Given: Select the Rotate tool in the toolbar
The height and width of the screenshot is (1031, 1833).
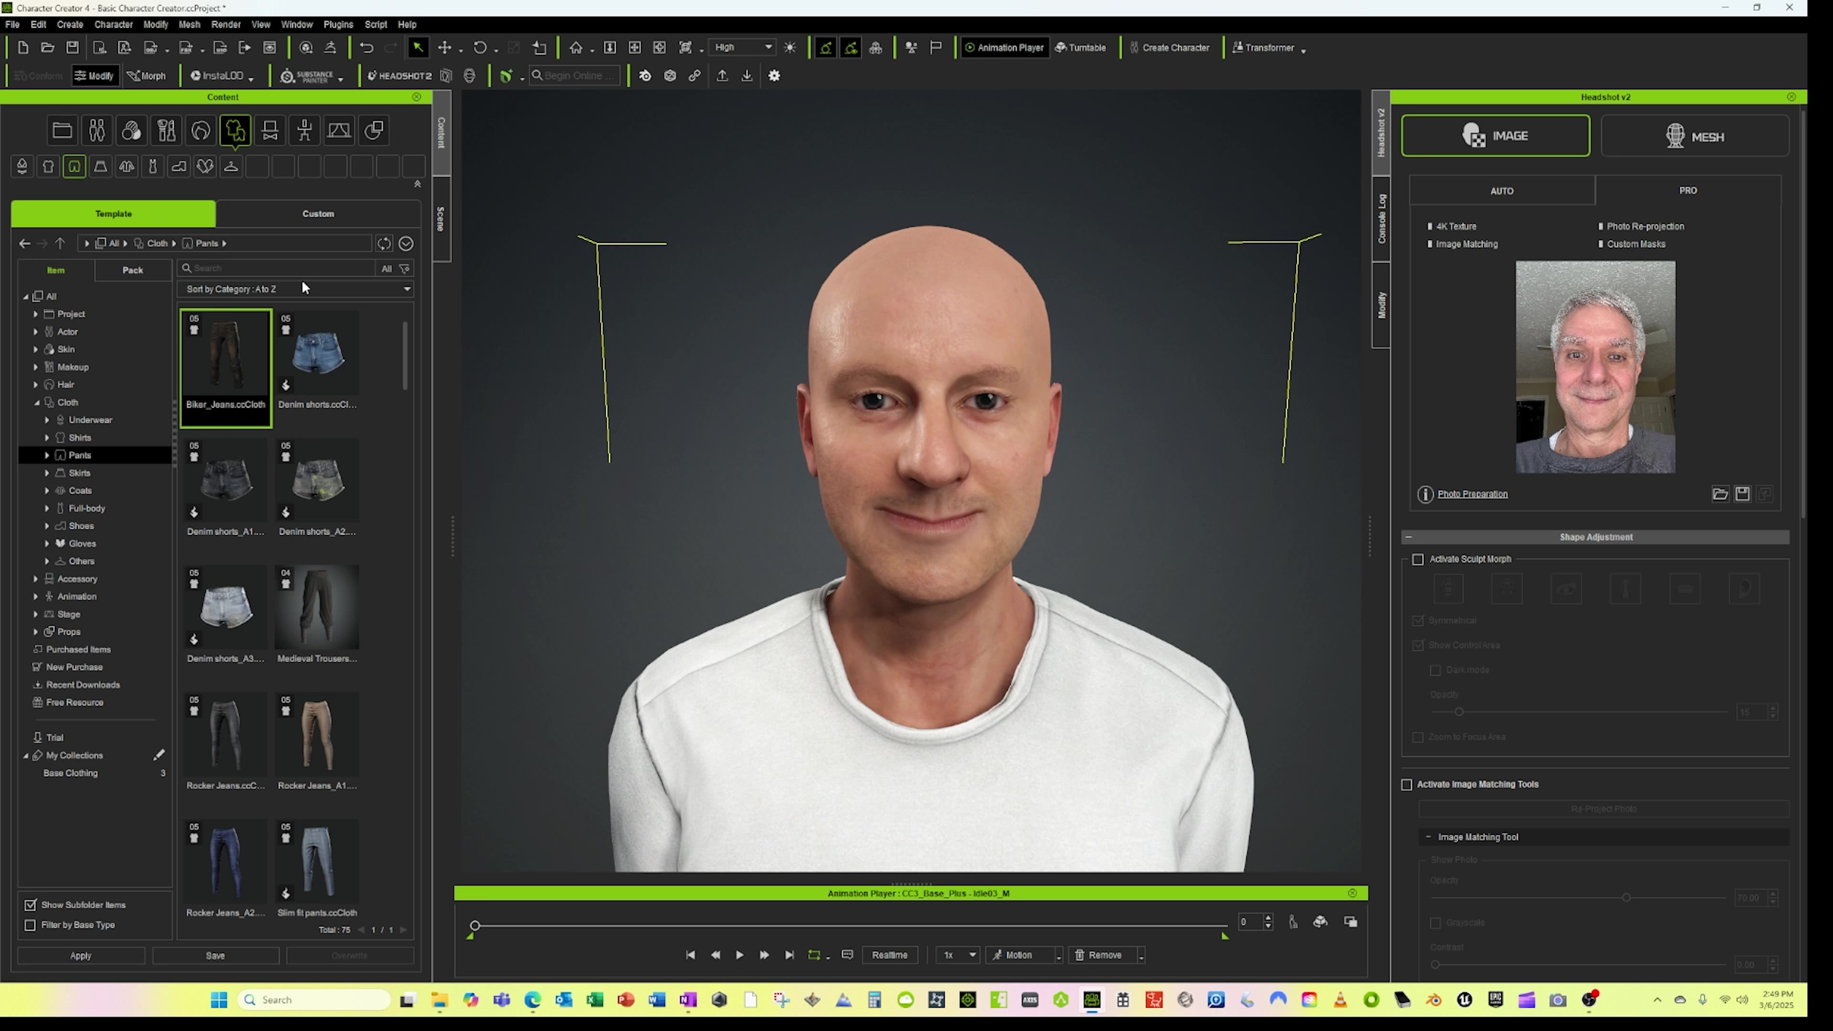Looking at the screenshot, I should pyautogui.click(x=480, y=47).
